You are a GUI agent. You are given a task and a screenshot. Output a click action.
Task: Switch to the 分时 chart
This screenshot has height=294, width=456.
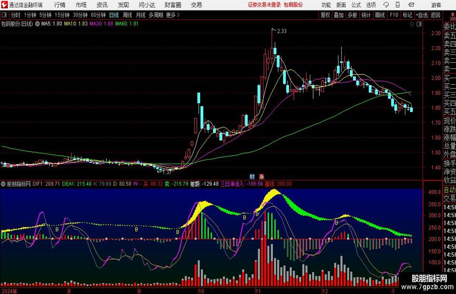pyautogui.click(x=16, y=15)
